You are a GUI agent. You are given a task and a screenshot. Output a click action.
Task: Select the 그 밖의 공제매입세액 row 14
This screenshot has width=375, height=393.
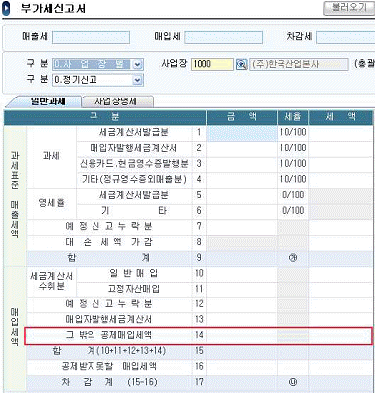[198, 335]
